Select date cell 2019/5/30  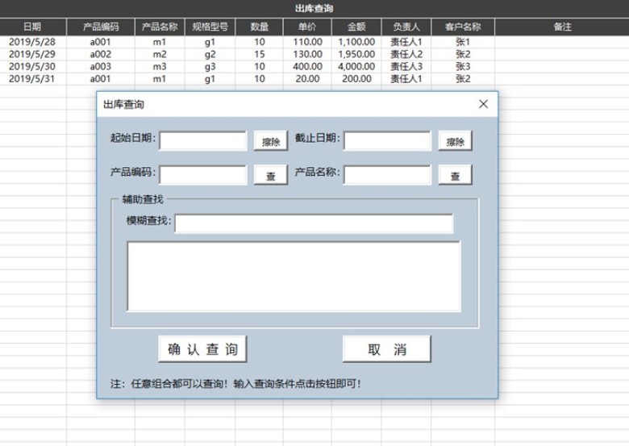[x=32, y=67]
